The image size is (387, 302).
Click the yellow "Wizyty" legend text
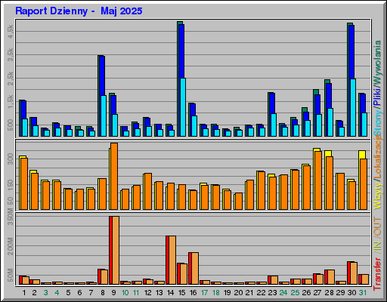point(377,196)
